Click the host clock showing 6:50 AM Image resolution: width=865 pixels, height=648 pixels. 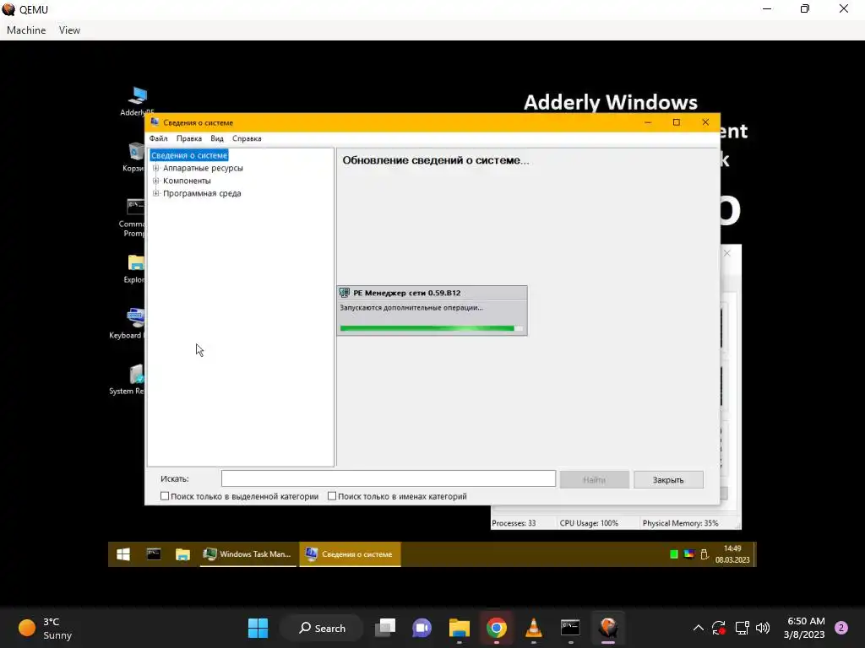pyautogui.click(x=804, y=628)
